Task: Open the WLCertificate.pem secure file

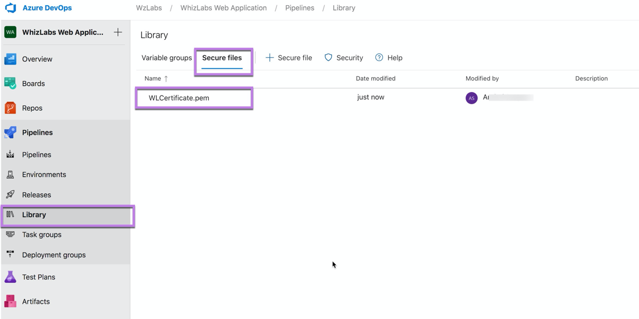Action: point(179,98)
